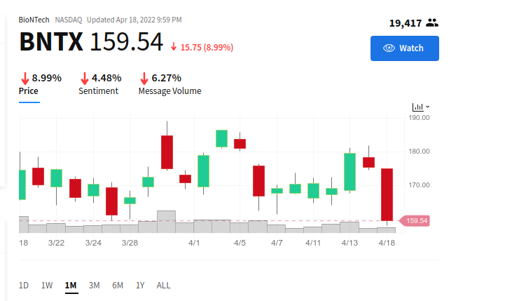Click the eye icon in Watch button
Viewport: 512px width, 301px height.
(389, 48)
